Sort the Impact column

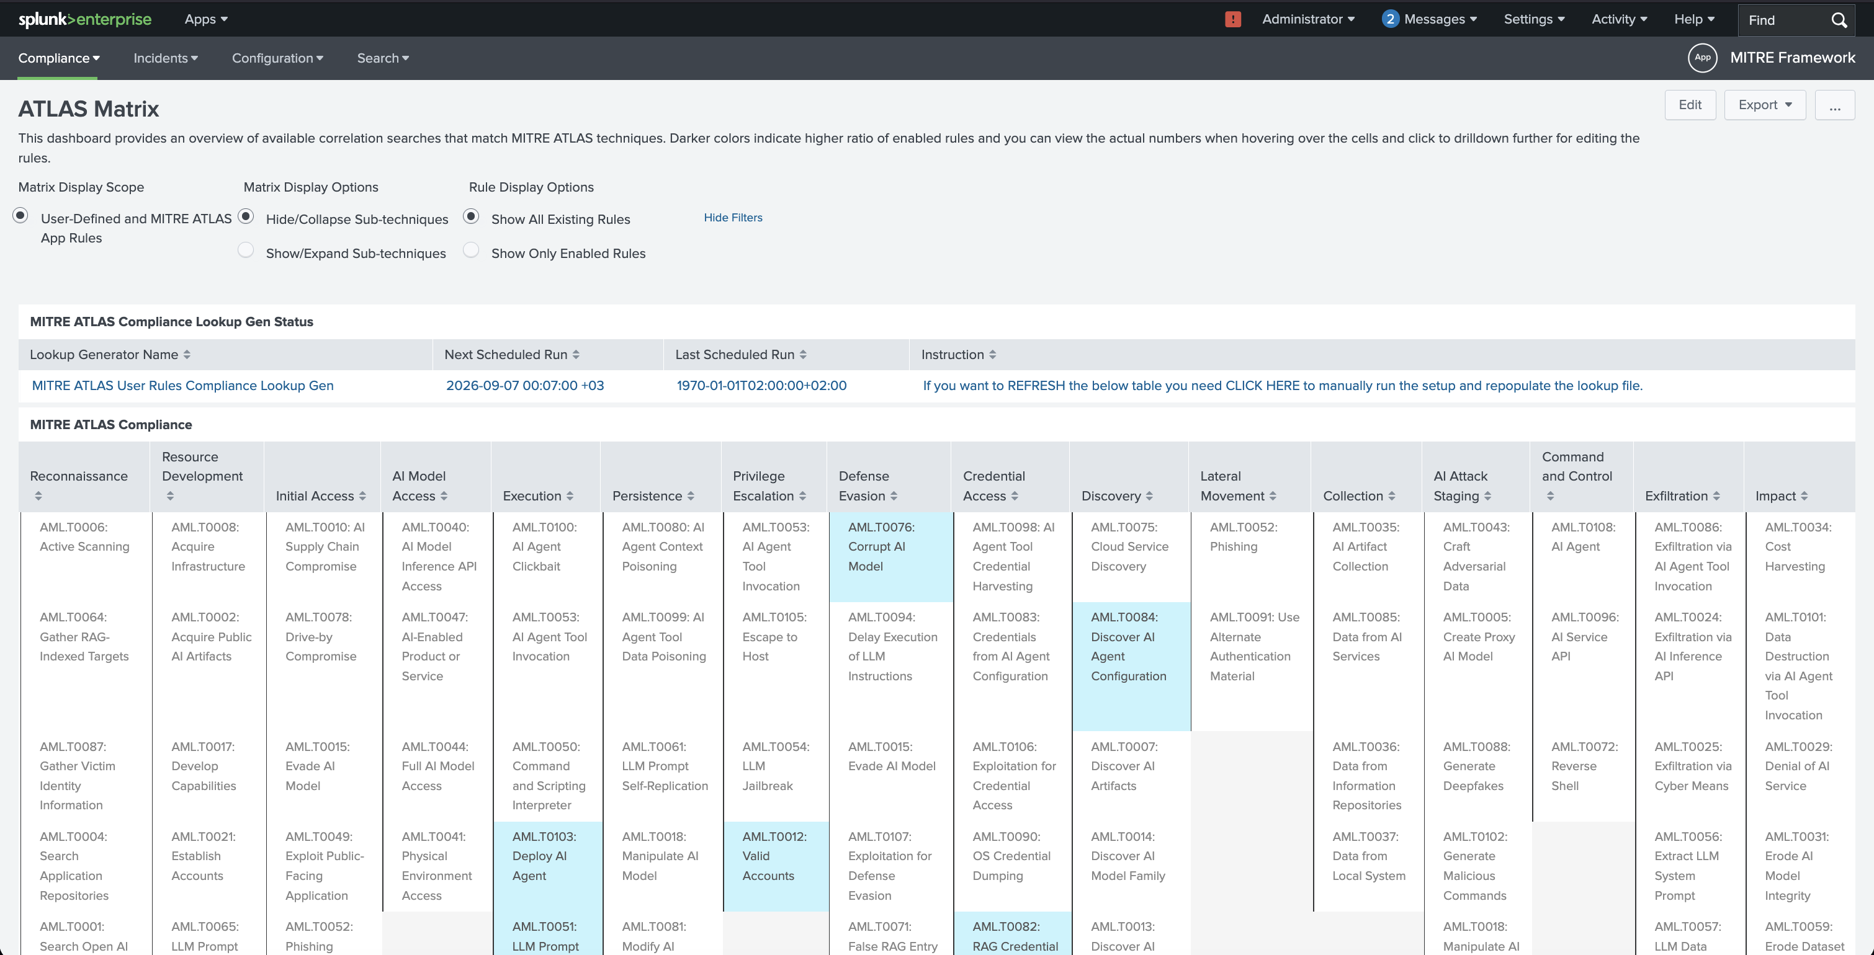1804,495
